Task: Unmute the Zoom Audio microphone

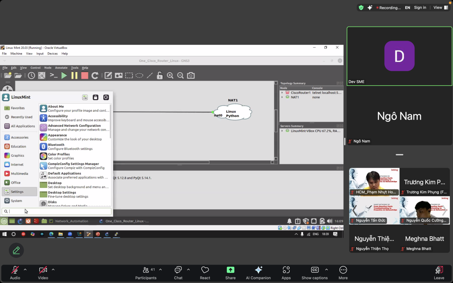Action: [15, 273]
